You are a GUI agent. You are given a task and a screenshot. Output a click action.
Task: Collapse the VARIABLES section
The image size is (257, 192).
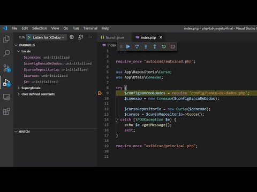(x=16, y=45)
